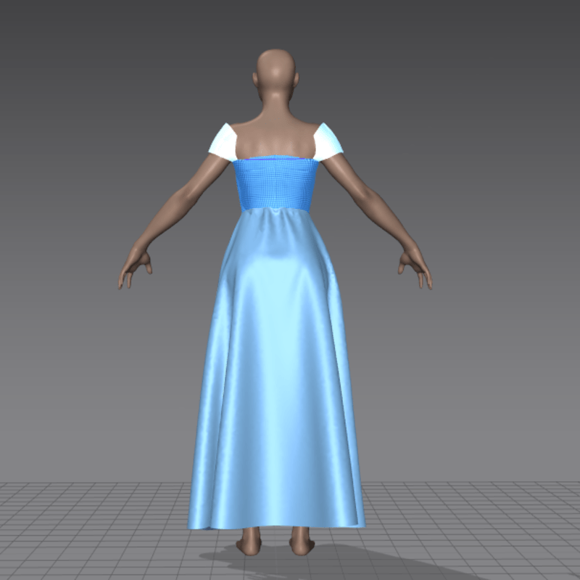Viewport: 580px width, 580px height.
Task: Select the avatar's bald head
Action: coord(275,69)
